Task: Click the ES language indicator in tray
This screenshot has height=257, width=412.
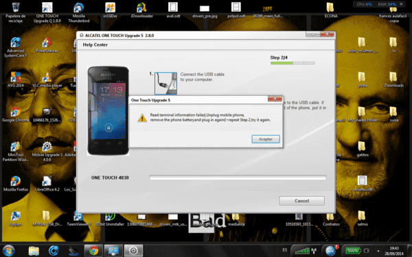Action: pos(285,250)
